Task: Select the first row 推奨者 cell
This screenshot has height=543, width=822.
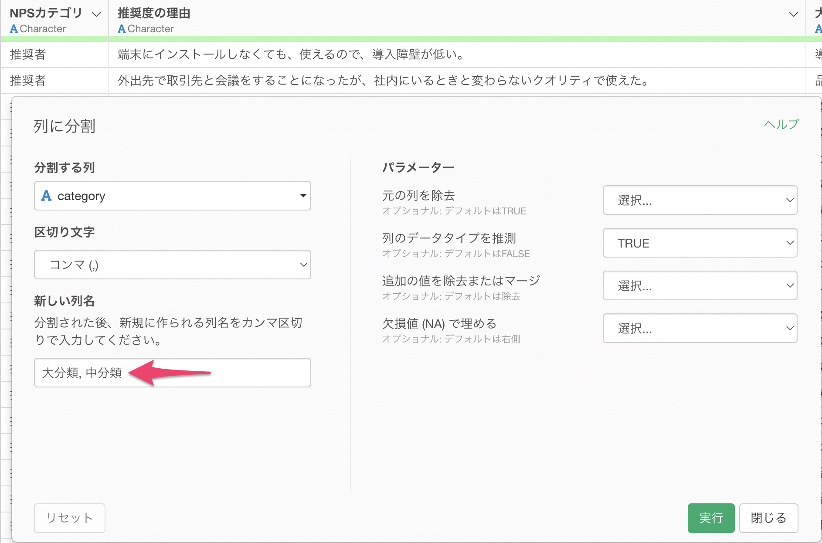Action: click(54, 54)
